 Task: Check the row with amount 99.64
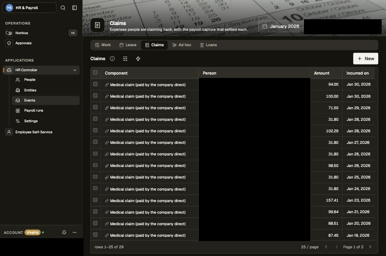point(95,212)
